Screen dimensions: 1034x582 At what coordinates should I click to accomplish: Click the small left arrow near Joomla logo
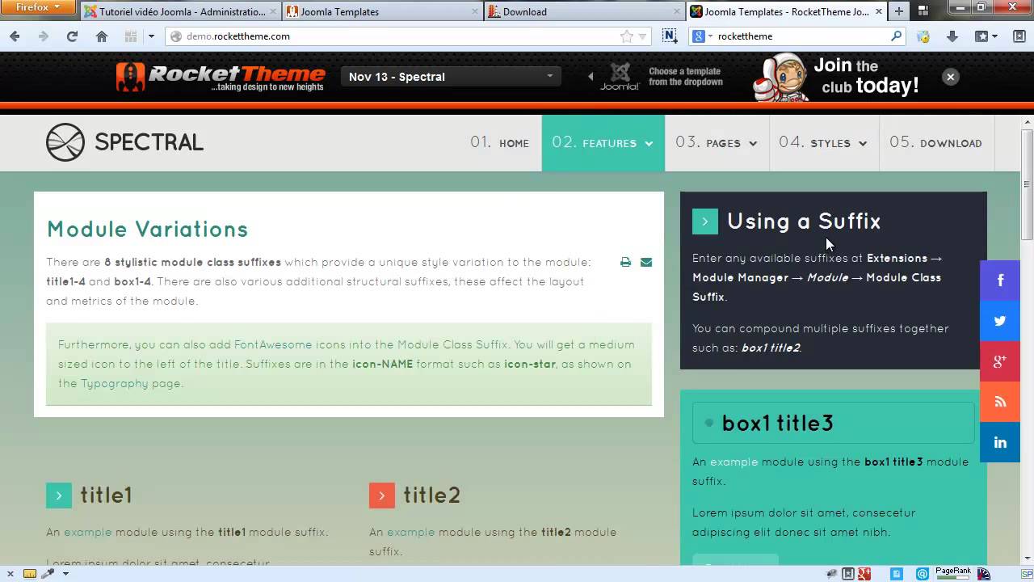pos(591,77)
